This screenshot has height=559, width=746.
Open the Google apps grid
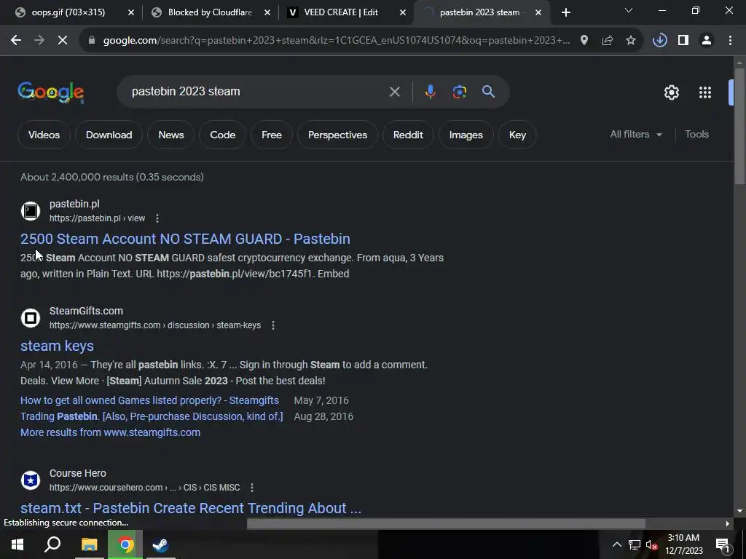705,92
